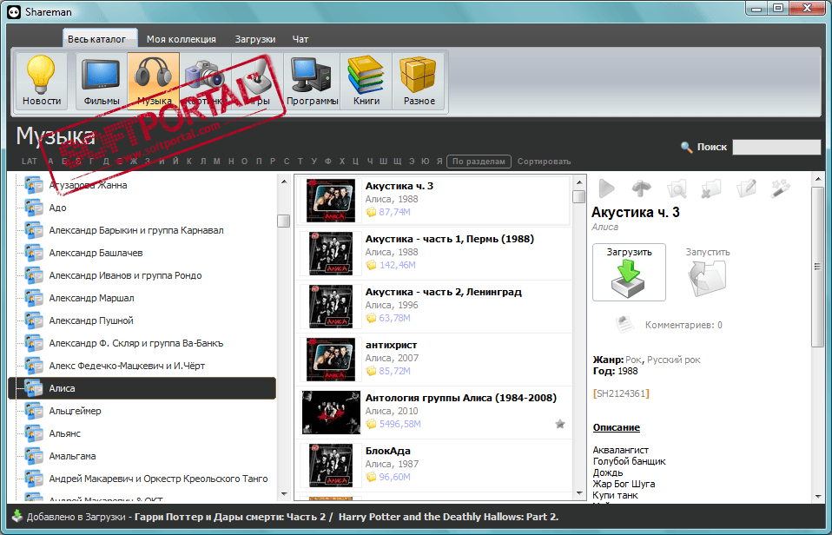
Task: Select the антихрист album entry
Action: coord(433,360)
